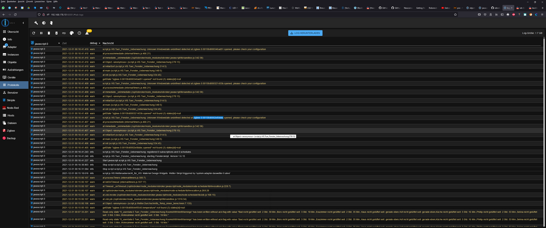
Task: Open system settings wrench icon
Action: point(36,23)
